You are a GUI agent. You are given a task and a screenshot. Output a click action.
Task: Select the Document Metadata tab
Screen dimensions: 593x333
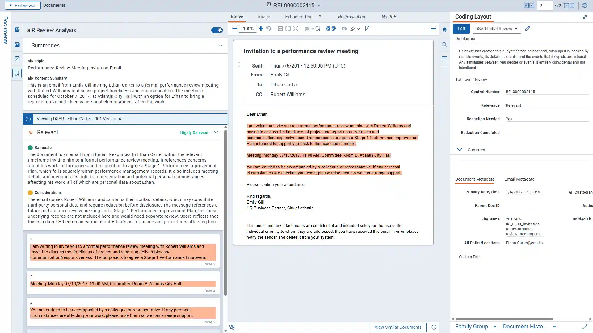[475, 179]
